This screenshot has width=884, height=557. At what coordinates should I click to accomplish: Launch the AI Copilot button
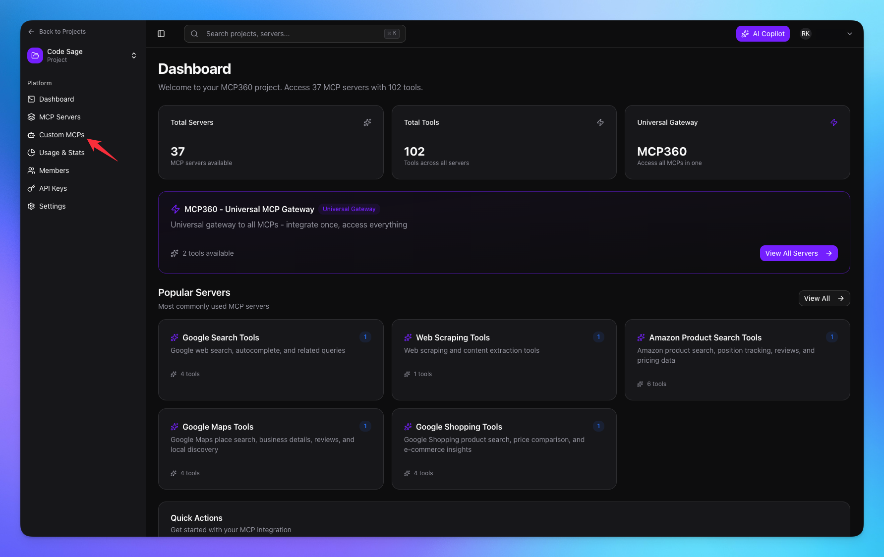coord(763,34)
